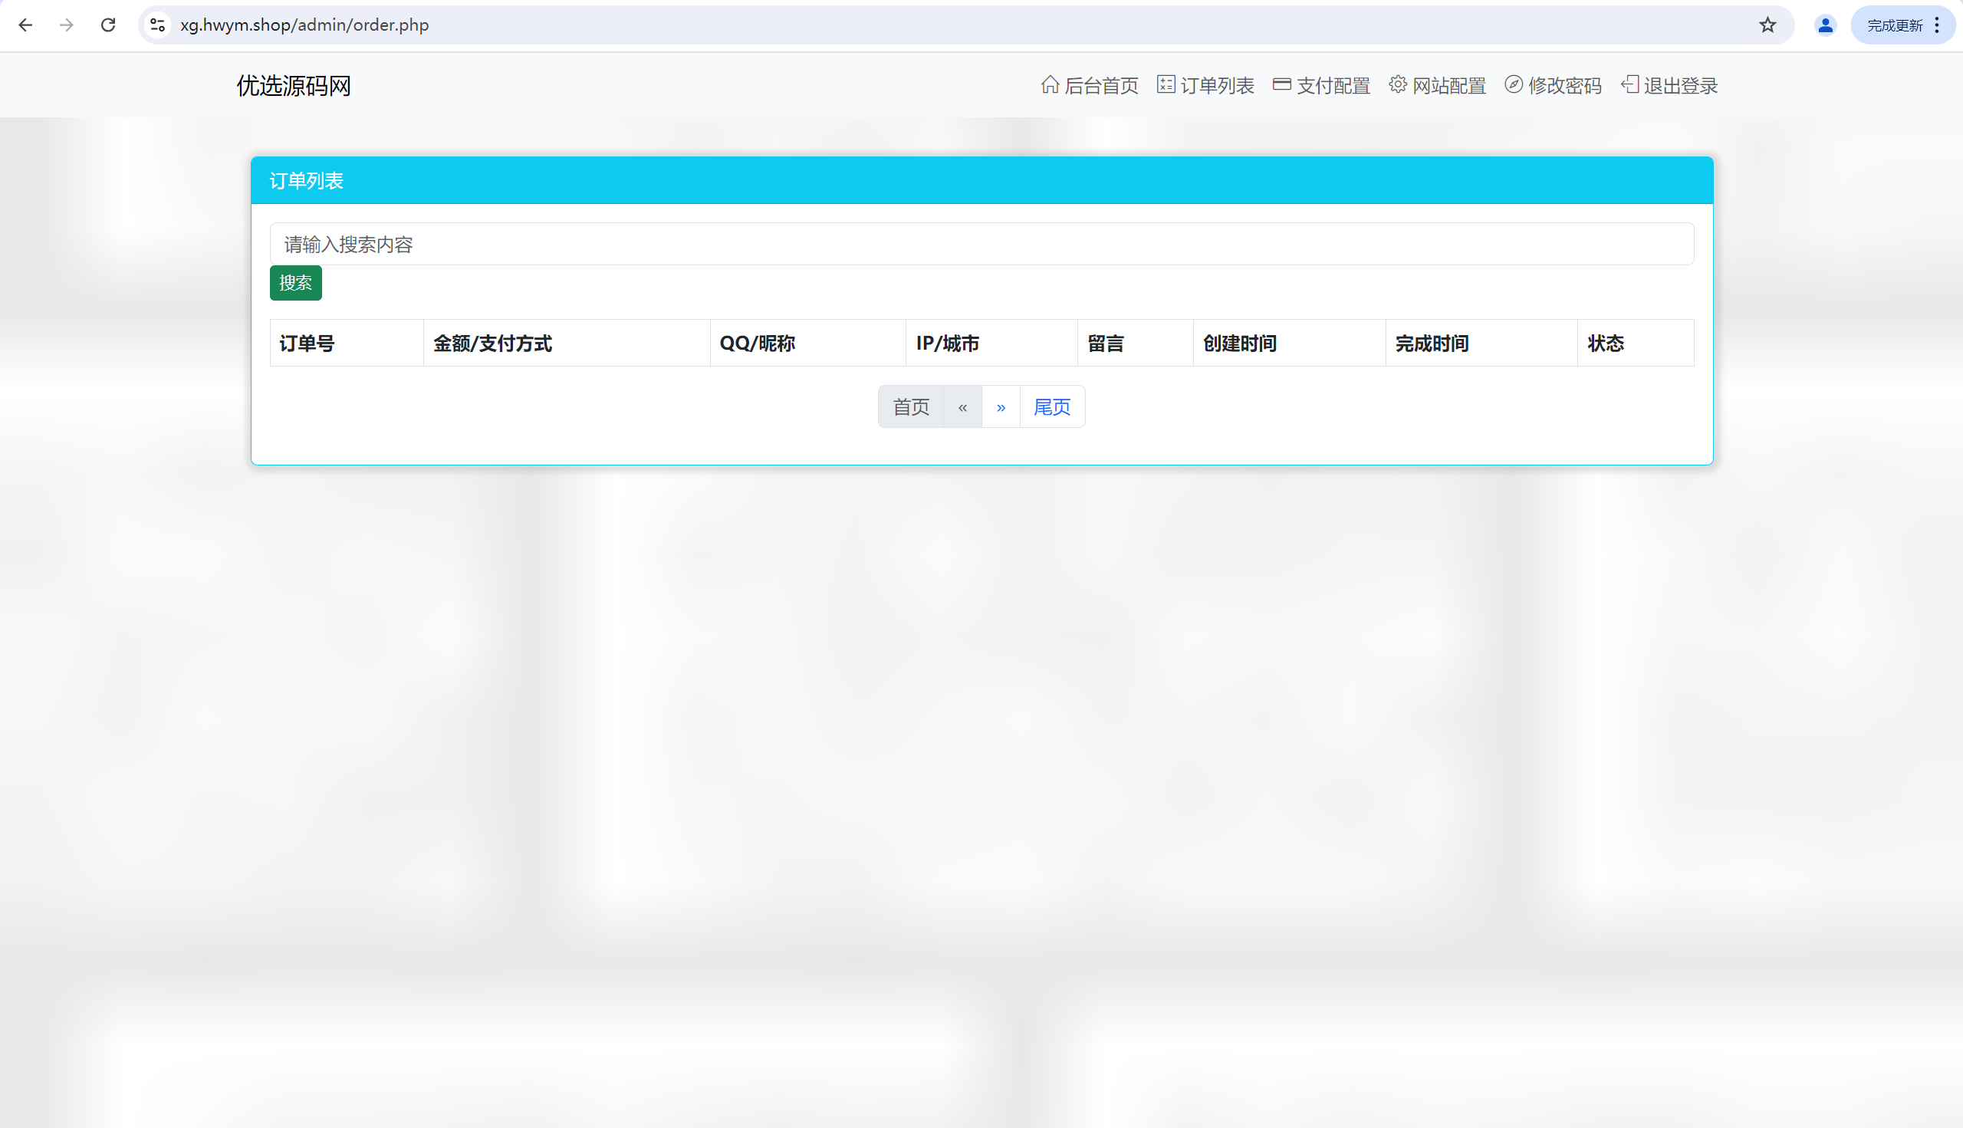Open 订单列表 in the navigation

tap(1205, 85)
